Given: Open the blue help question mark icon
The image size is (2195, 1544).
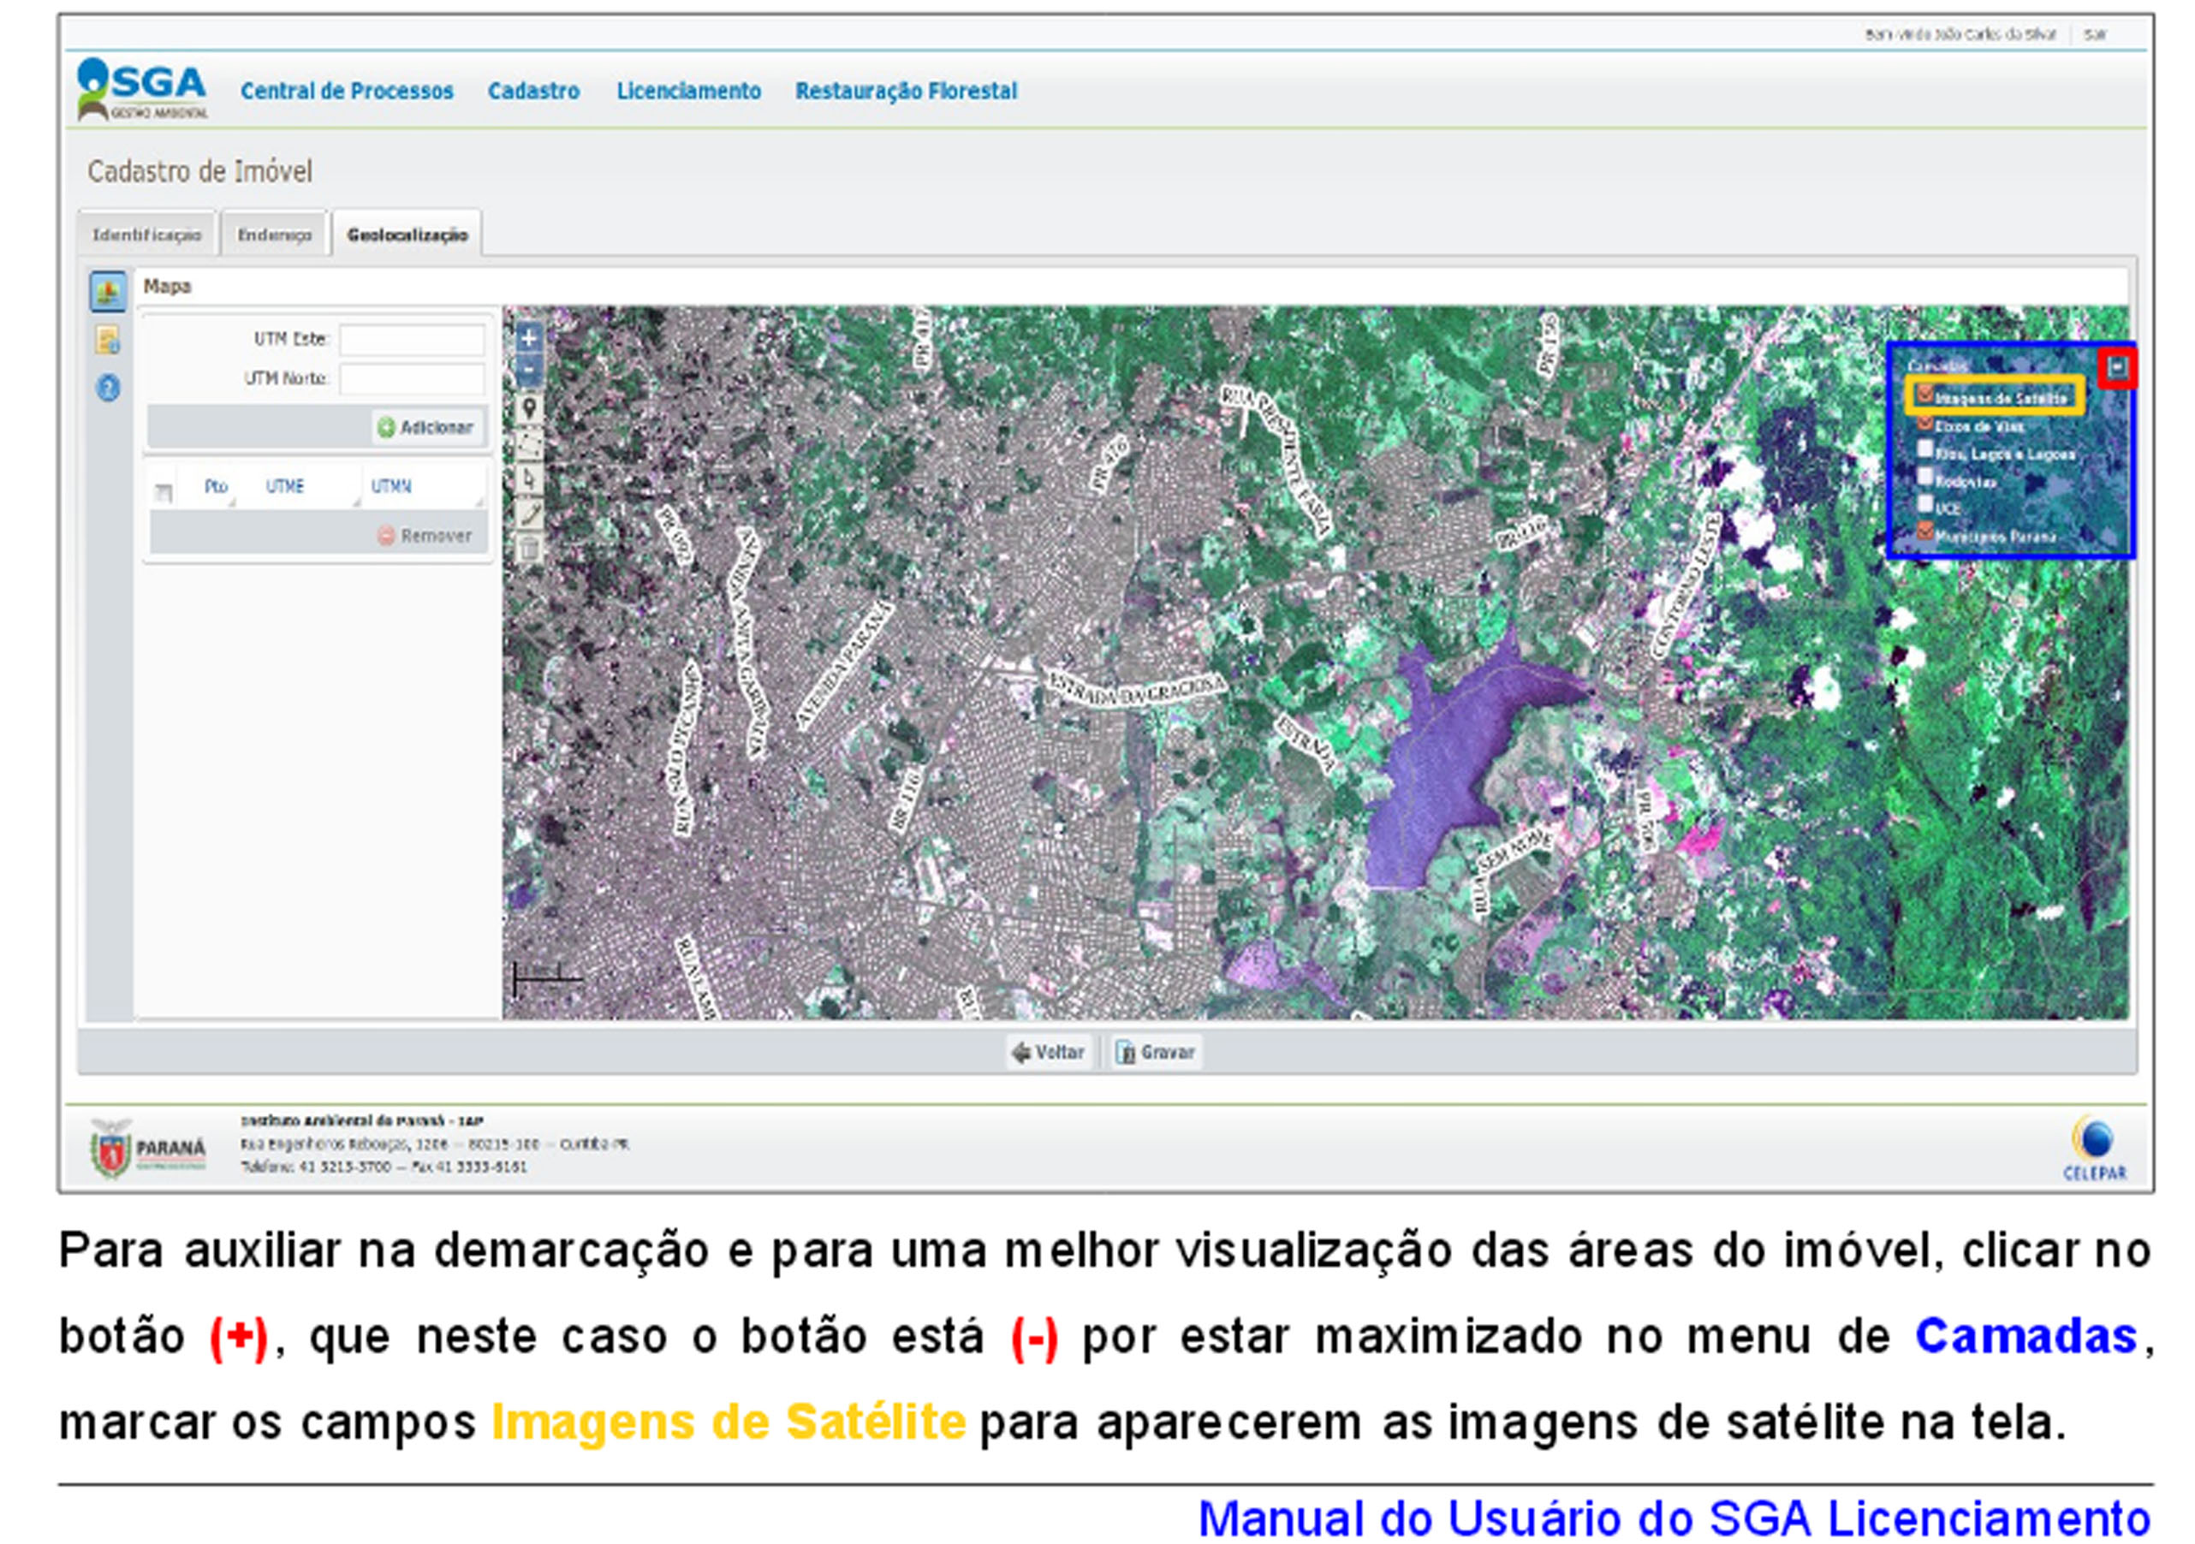Looking at the screenshot, I should [x=108, y=389].
